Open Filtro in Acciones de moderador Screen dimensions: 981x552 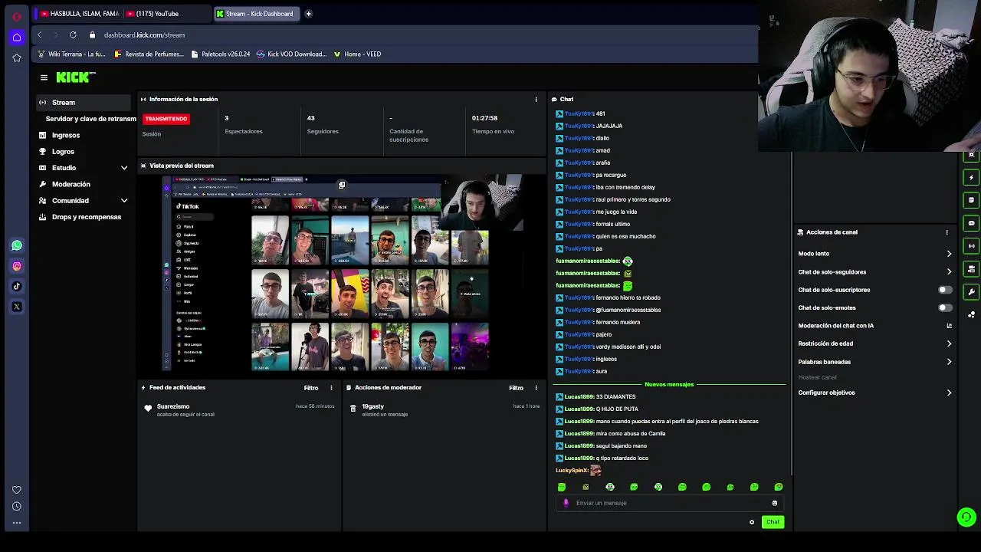[516, 388]
